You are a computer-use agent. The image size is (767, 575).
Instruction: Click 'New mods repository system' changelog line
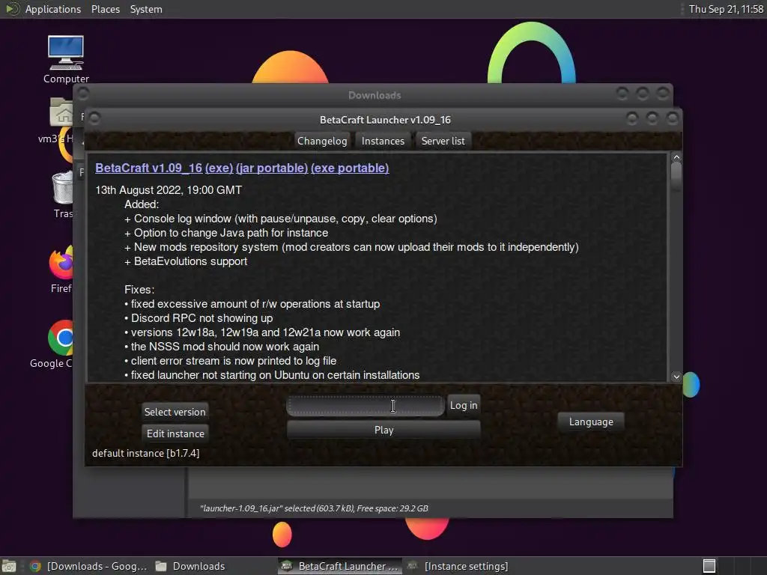click(351, 247)
